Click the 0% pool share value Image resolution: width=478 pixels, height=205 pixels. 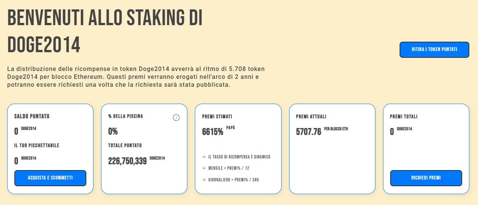(113, 131)
